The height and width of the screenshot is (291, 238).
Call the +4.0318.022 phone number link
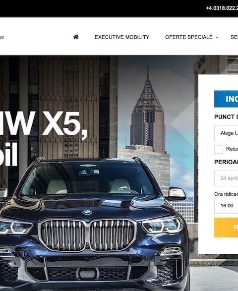tap(222, 8)
